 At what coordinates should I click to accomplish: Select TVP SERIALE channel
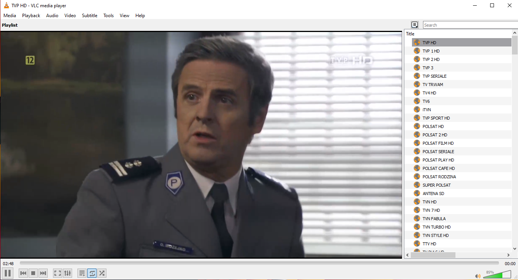[462, 76]
